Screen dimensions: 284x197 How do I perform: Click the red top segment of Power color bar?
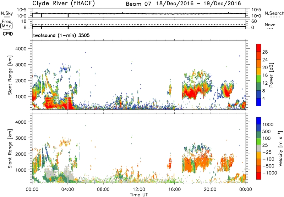[x=259, y=48]
